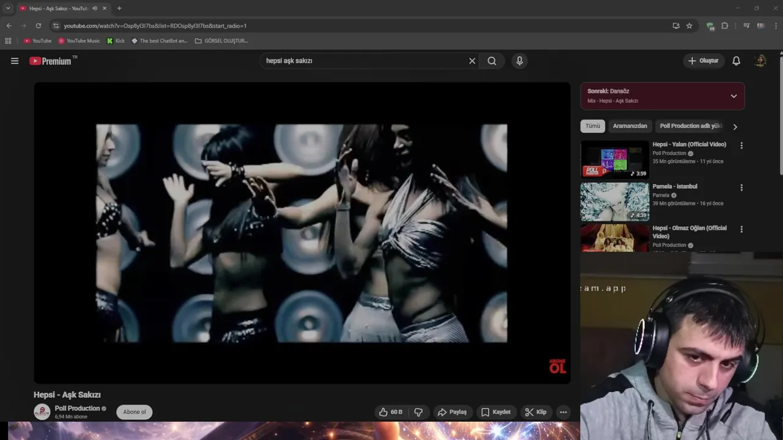Bookmark this page with the star

click(689, 26)
